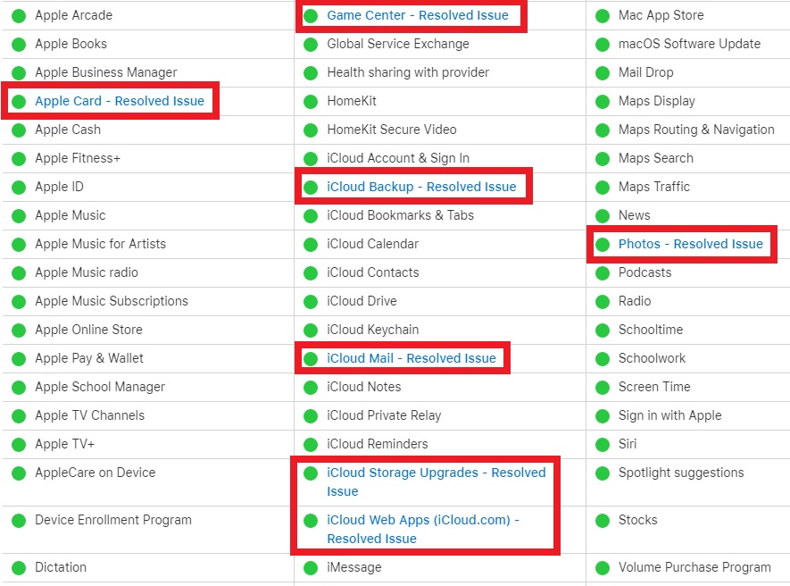Click the Apple Online Store label
Screen dimensions: 790x586
tap(88, 330)
